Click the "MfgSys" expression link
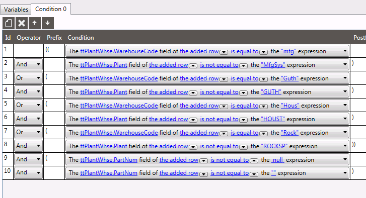The image size is (366, 198). [x=273, y=65]
